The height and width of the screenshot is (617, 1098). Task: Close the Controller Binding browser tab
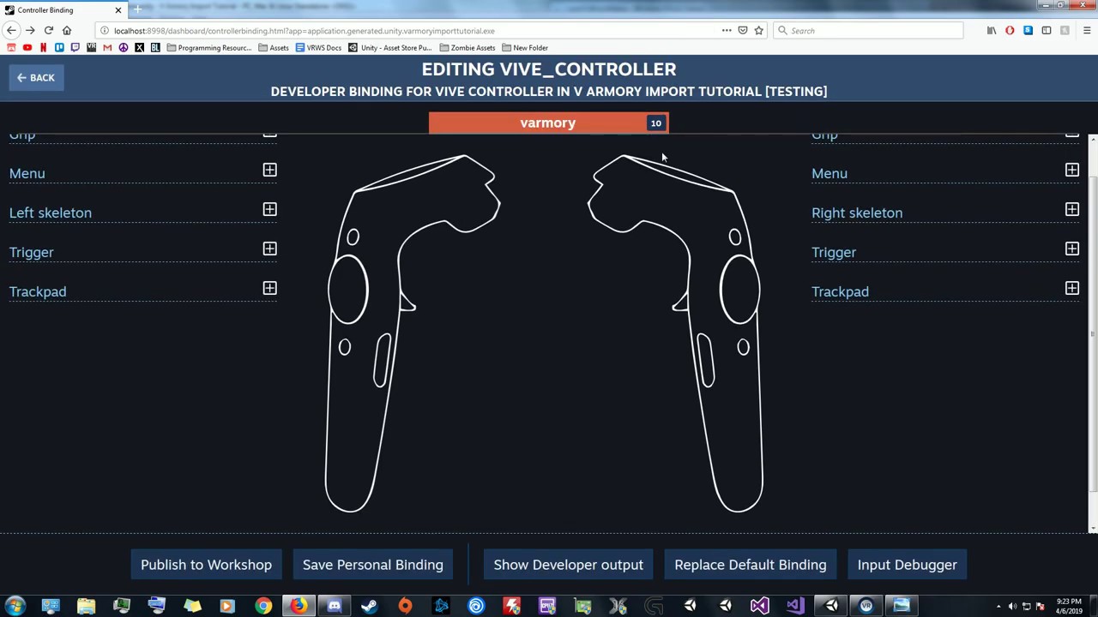(x=118, y=9)
